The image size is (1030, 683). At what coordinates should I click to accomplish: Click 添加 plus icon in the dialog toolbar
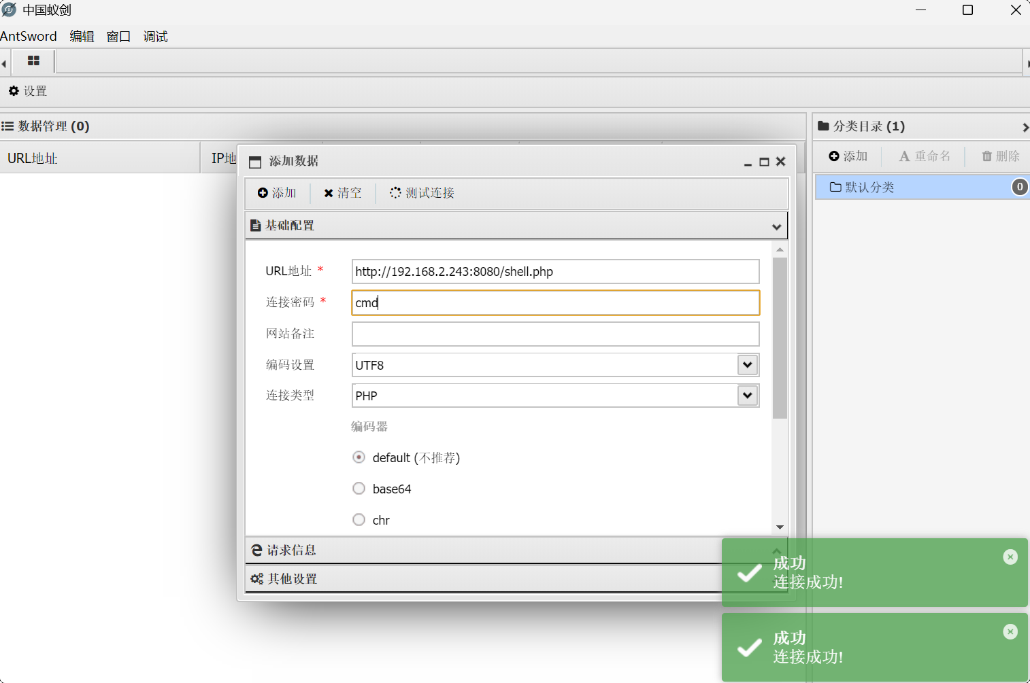pyautogui.click(x=277, y=193)
